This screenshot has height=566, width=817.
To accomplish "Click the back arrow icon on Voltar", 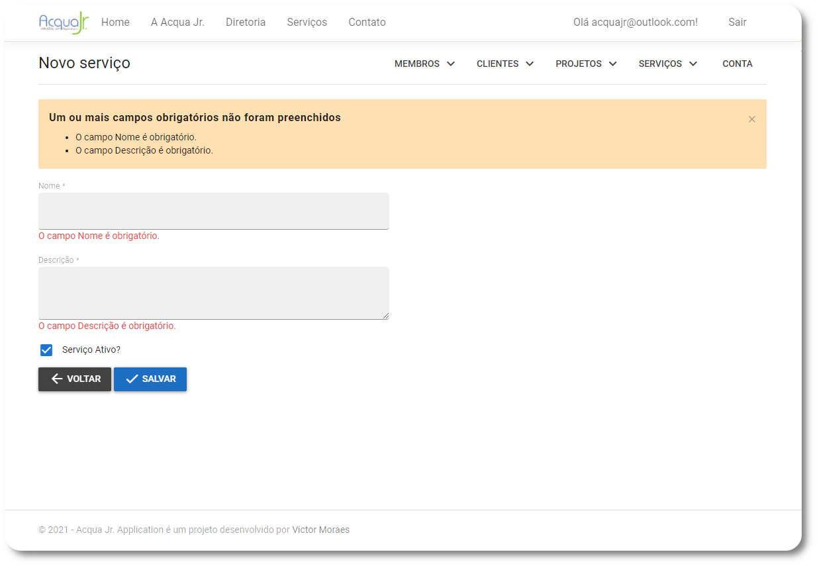I will [57, 379].
